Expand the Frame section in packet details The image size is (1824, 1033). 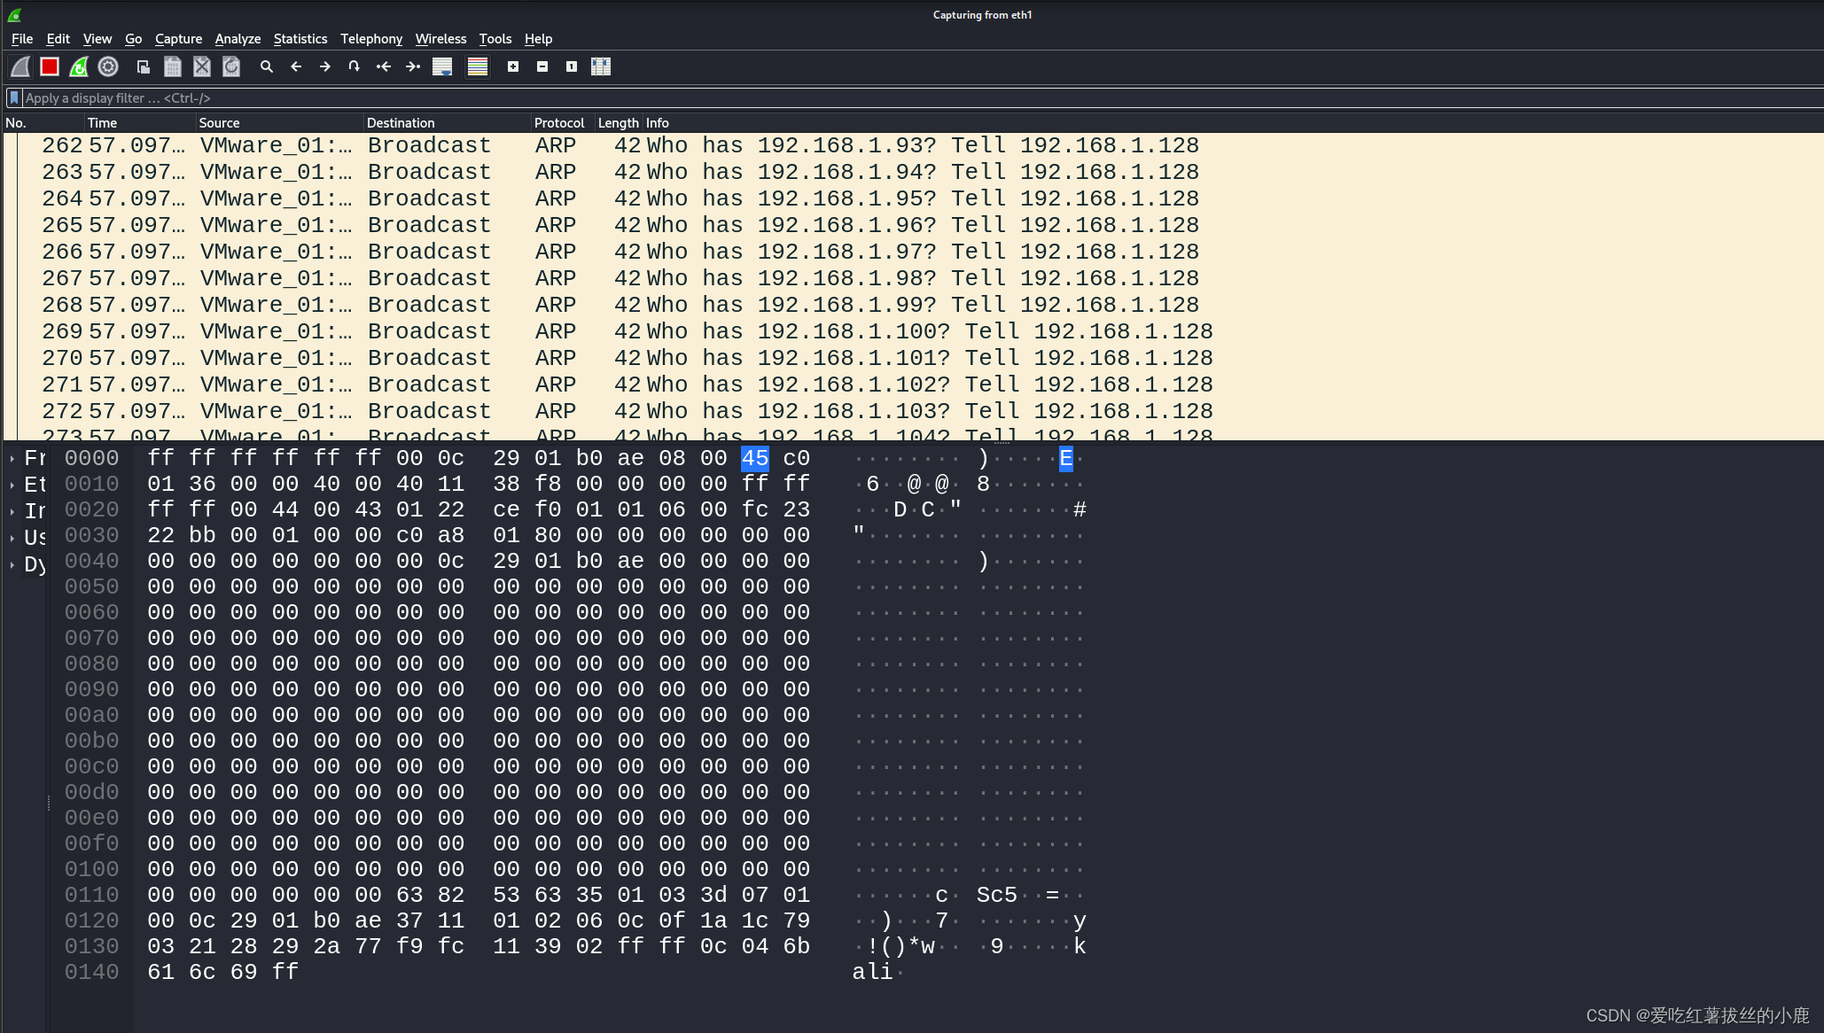[12, 458]
